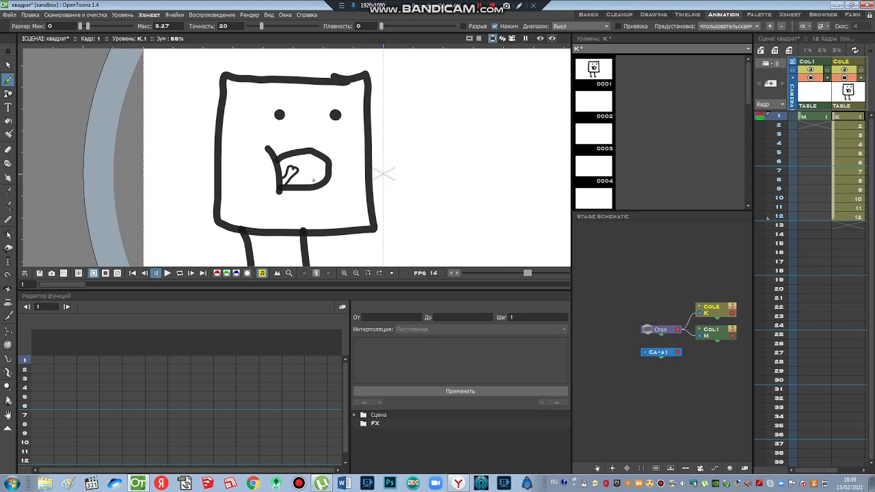The image size is (875, 492).
Task: Select the Style Picker eyedropper tool
Action: (8, 192)
